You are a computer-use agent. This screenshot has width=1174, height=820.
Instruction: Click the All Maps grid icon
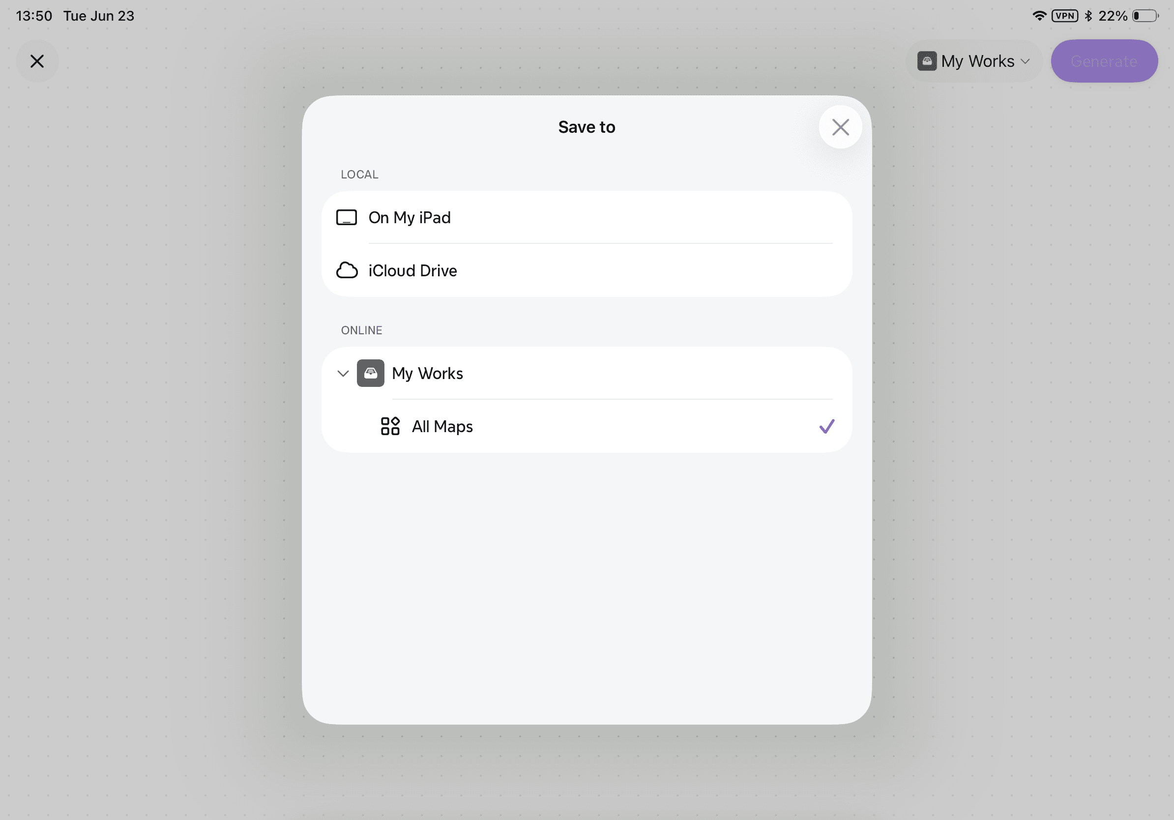pos(390,426)
